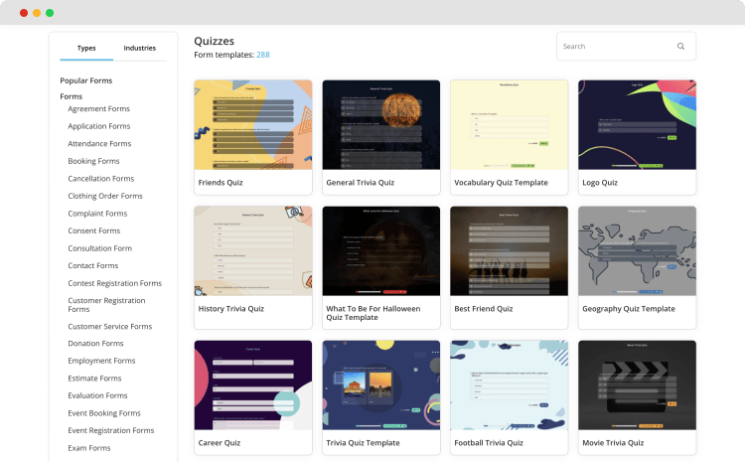Open Agreement Forms in sidebar
745x462 pixels.
(98, 109)
